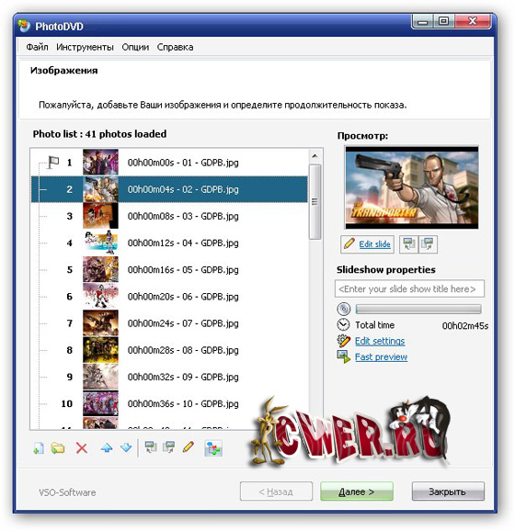Move selected photo up with blue arrow
This screenshot has height=531, width=515.
click(107, 448)
